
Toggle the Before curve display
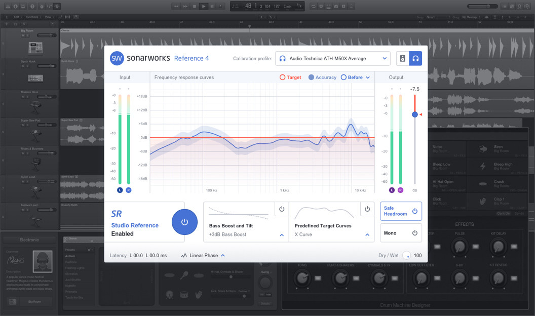[352, 77]
